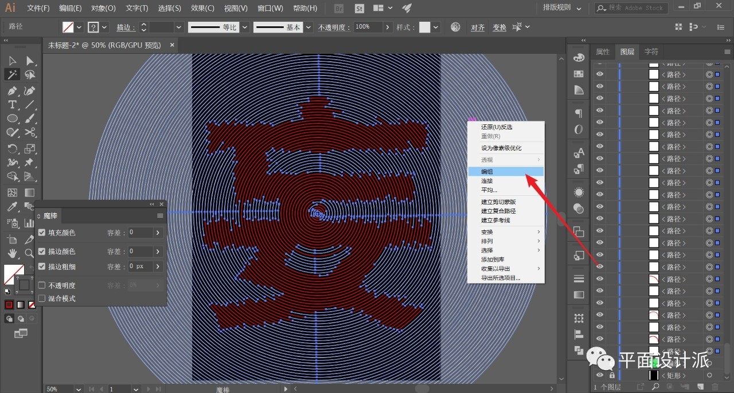Select the Type tool
This screenshot has width=734, height=393.
click(x=13, y=105)
